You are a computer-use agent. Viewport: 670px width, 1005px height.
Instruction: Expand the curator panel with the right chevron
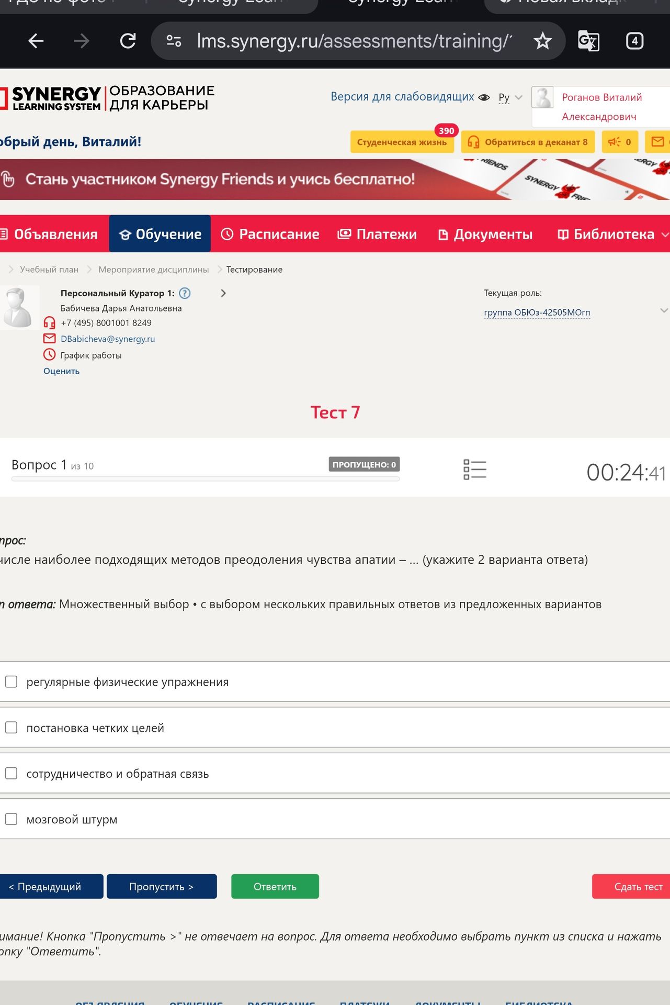coord(223,293)
